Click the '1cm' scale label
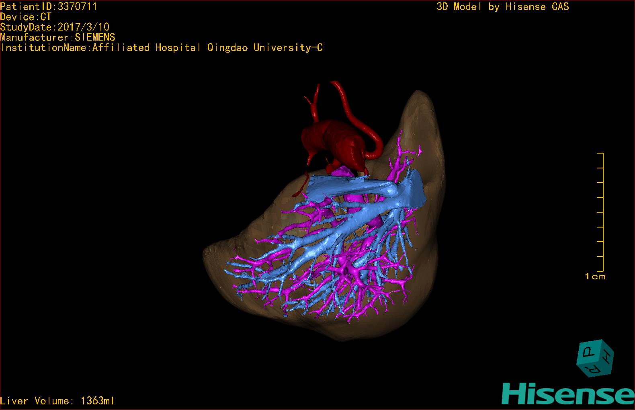 pyautogui.click(x=595, y=277)
